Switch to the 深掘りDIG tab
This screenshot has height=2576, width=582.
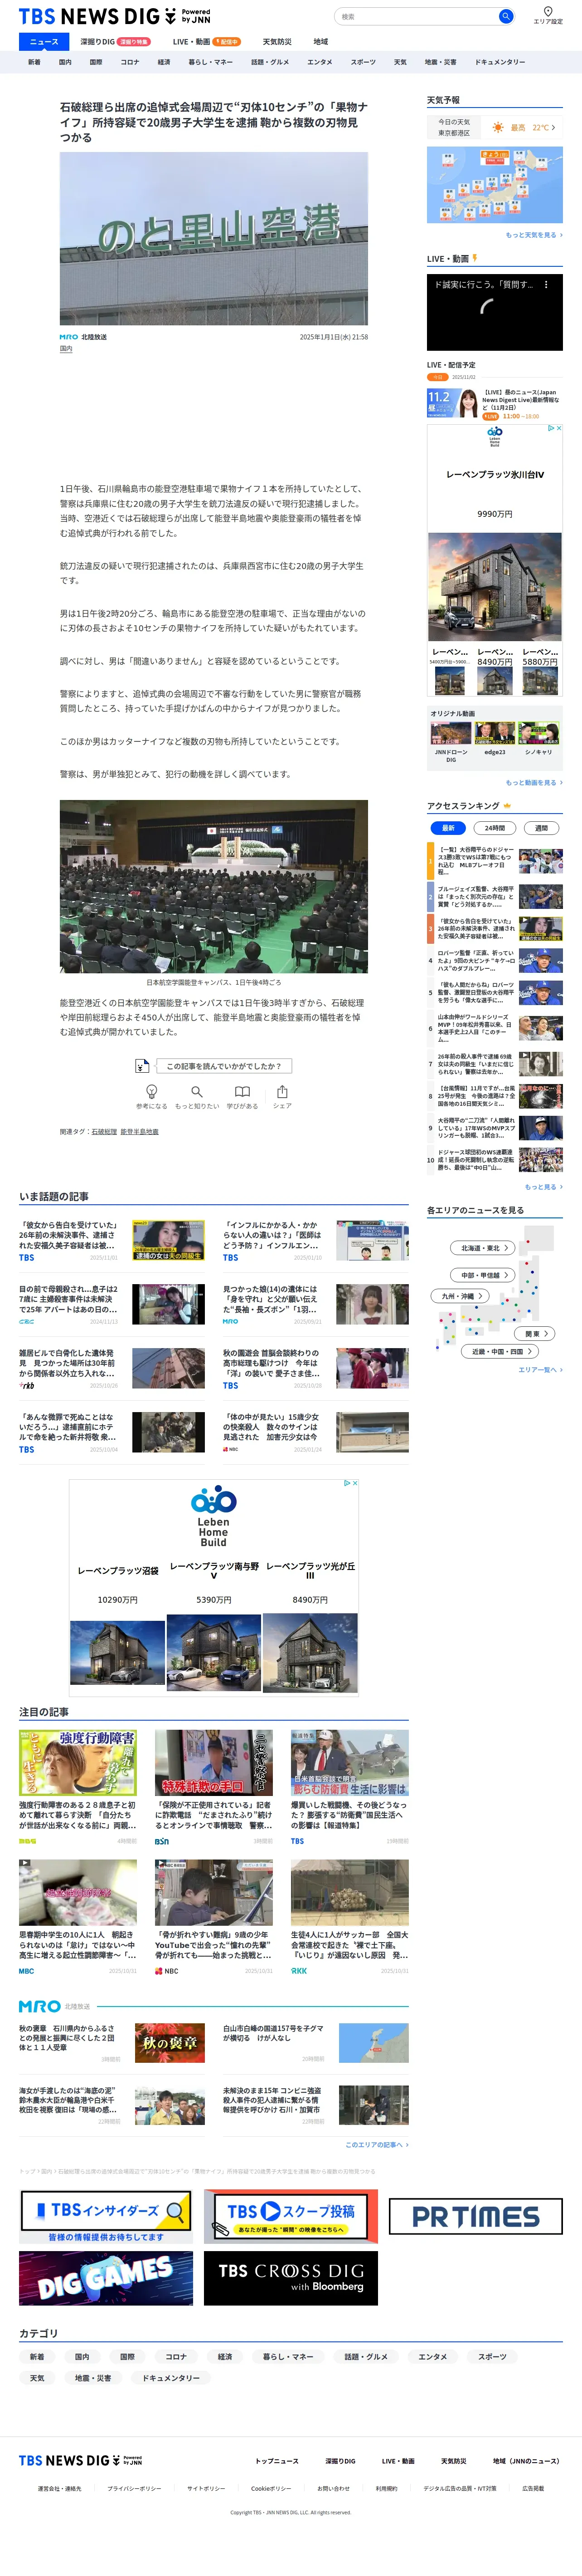[x=115, y=42]
